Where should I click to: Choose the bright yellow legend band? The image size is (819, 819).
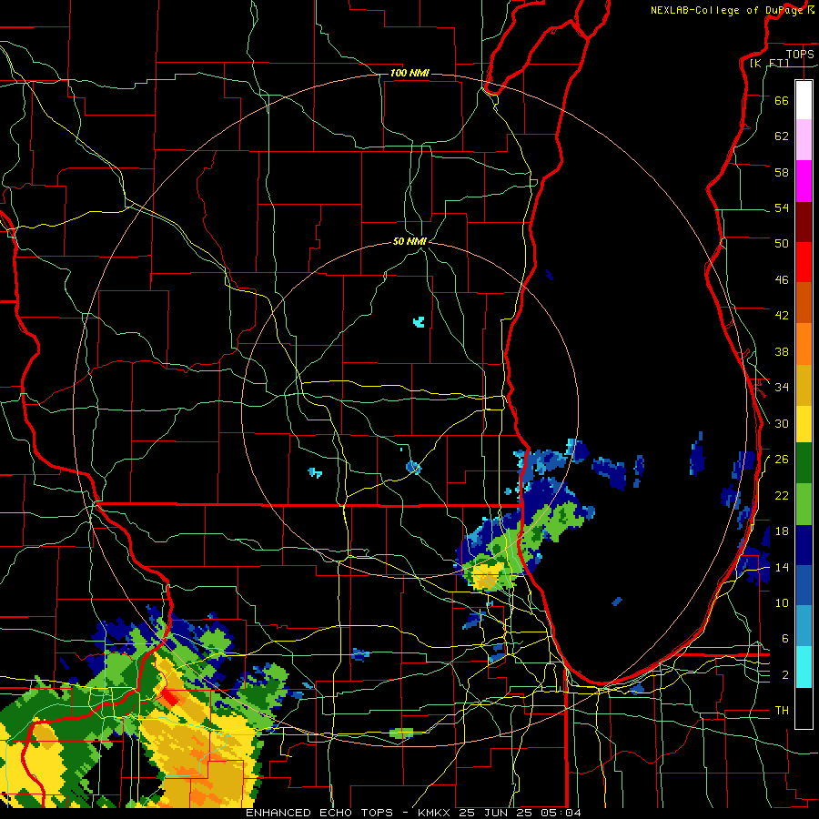pyautogui.click(x=804, y=423)
